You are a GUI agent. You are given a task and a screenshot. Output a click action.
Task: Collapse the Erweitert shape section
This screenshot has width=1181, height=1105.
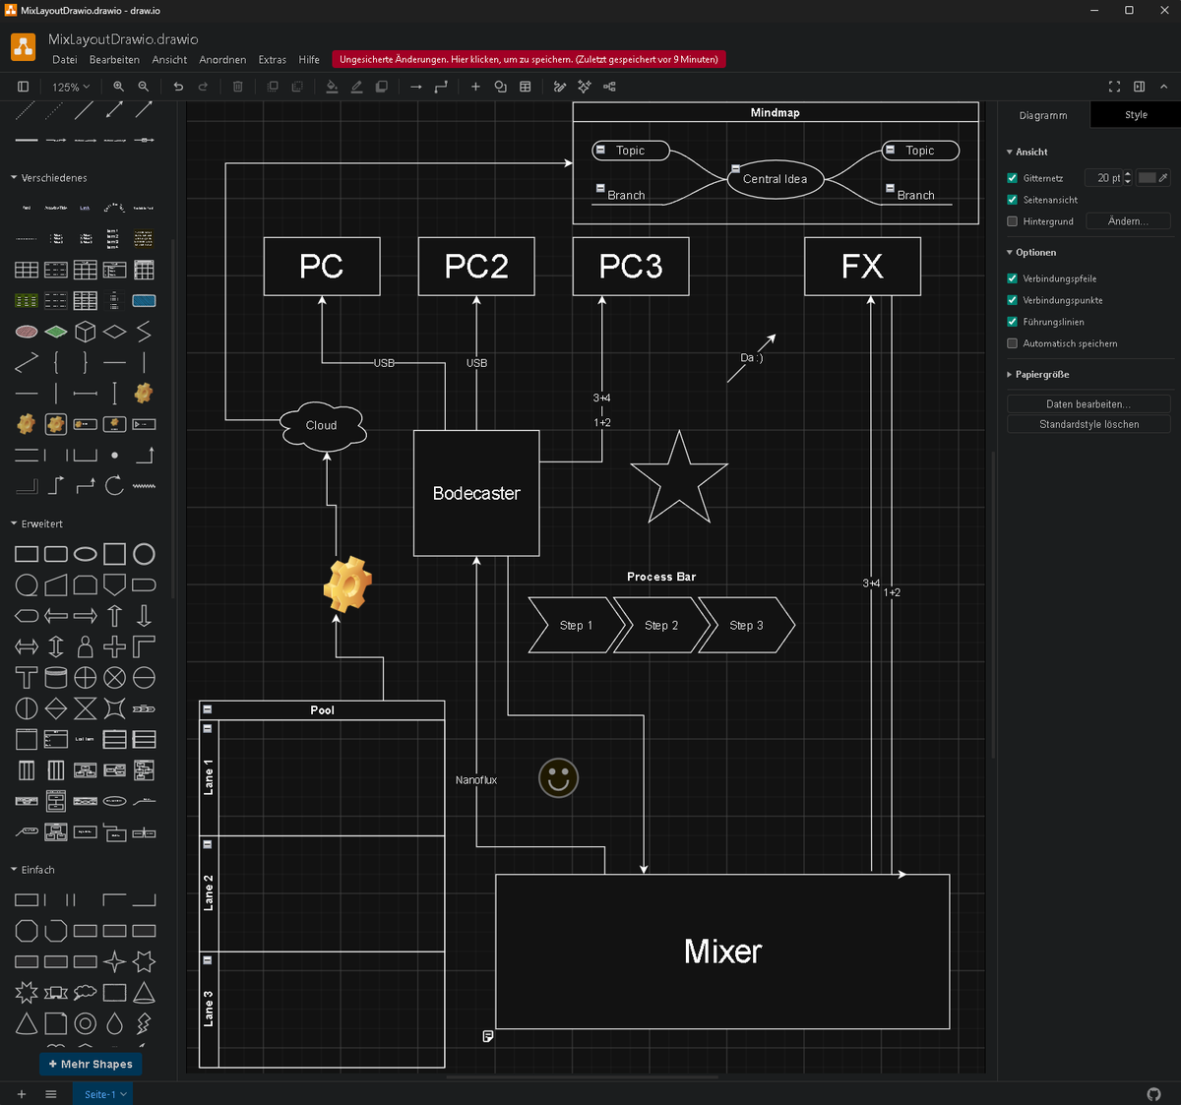point(37,523)
